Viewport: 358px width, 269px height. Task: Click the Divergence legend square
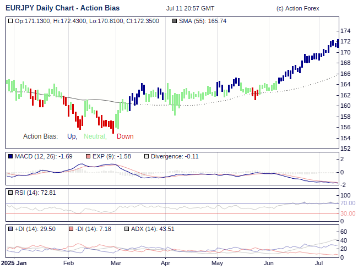(x=146, y=156)
